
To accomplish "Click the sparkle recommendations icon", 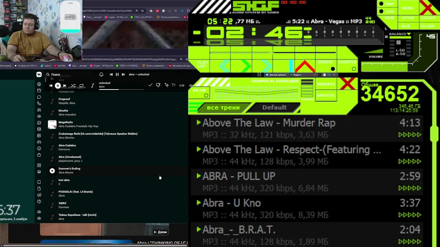I will pyautogui.click(x=166, y=85).
